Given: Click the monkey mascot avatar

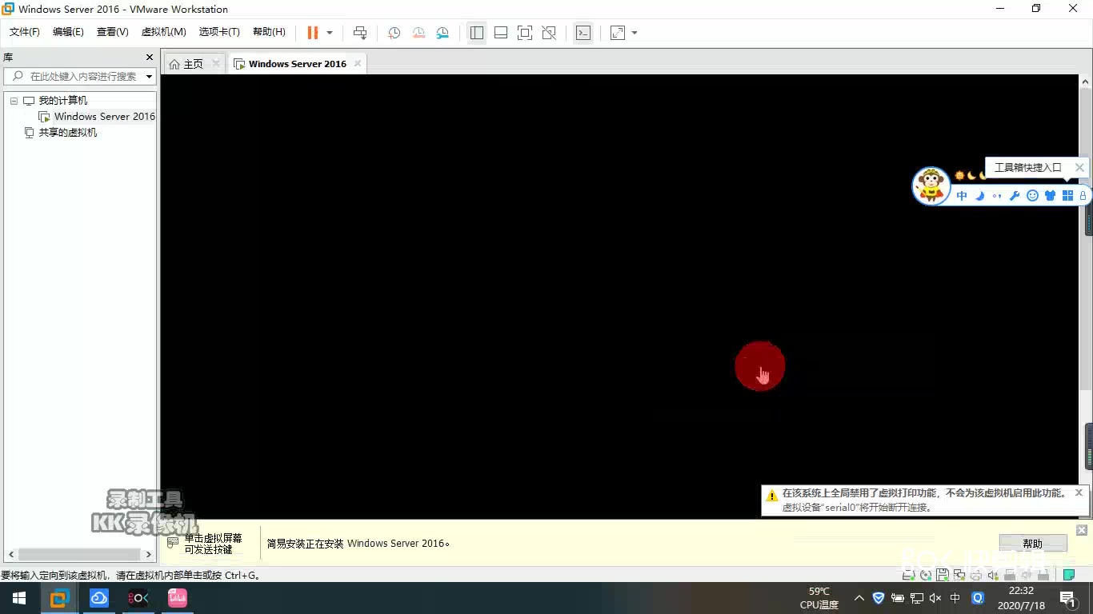Looking at the screenshot, I should (931, 186).
